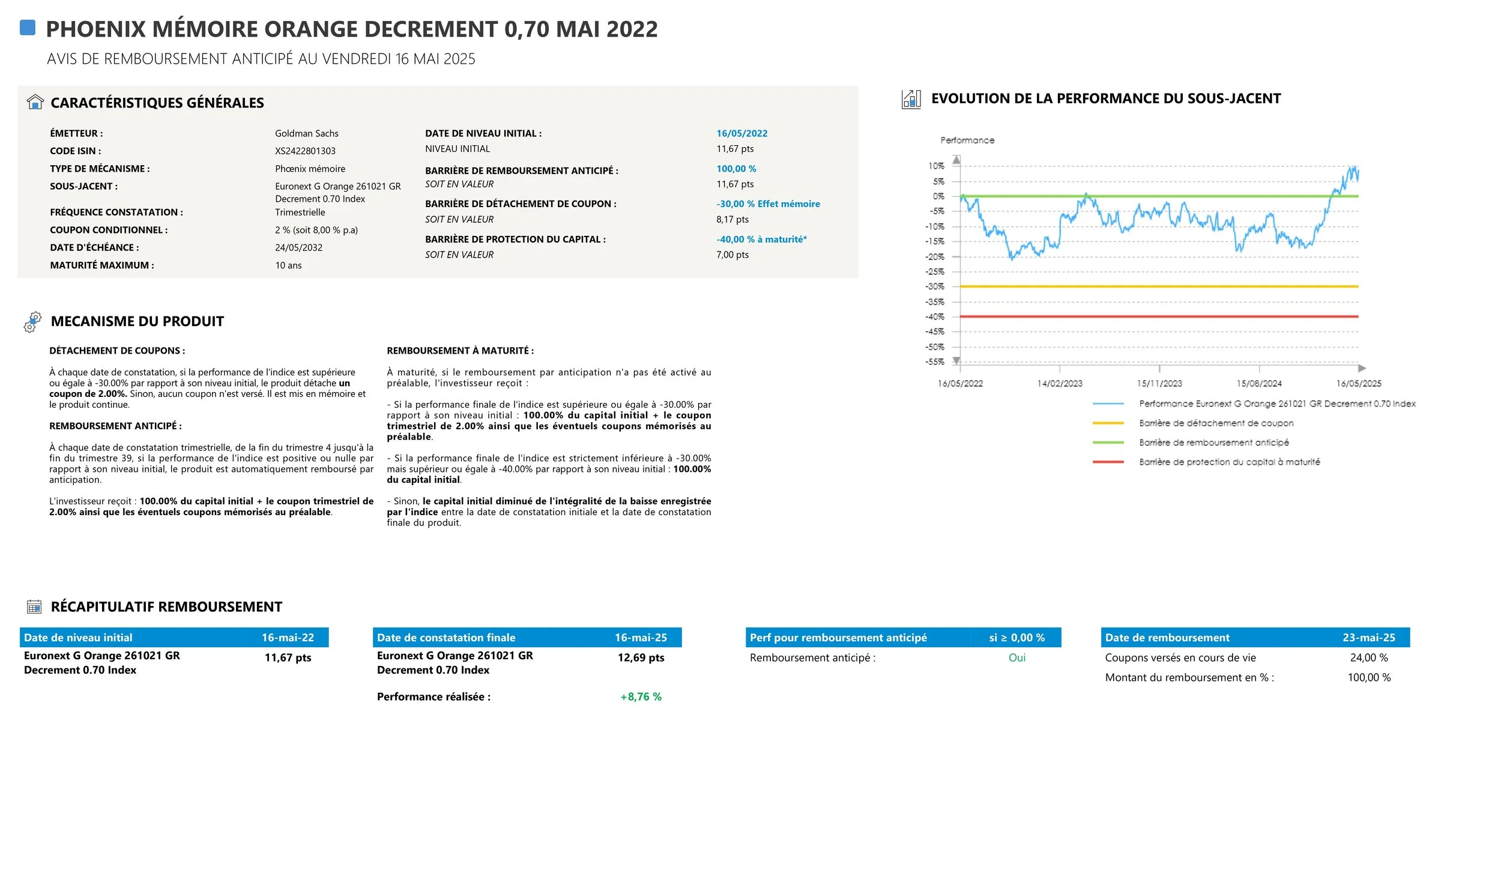
Task: Click the blue square beside the title
Action: coord(28,28)
